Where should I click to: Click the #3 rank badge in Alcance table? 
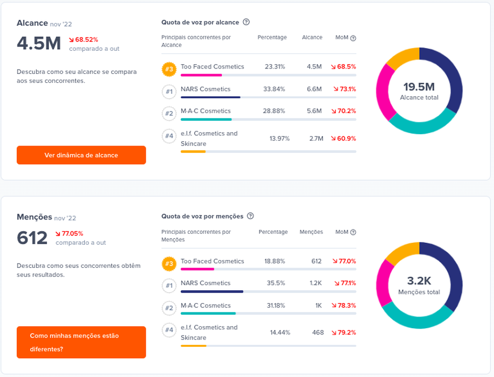169,69
